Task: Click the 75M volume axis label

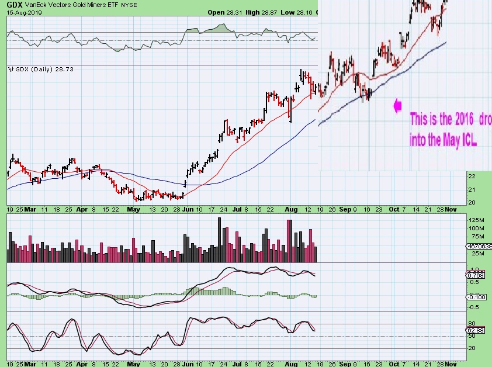Action: coord(477,237)
